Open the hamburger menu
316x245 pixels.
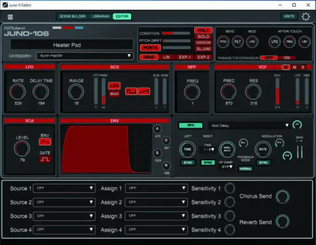point(10,17)
